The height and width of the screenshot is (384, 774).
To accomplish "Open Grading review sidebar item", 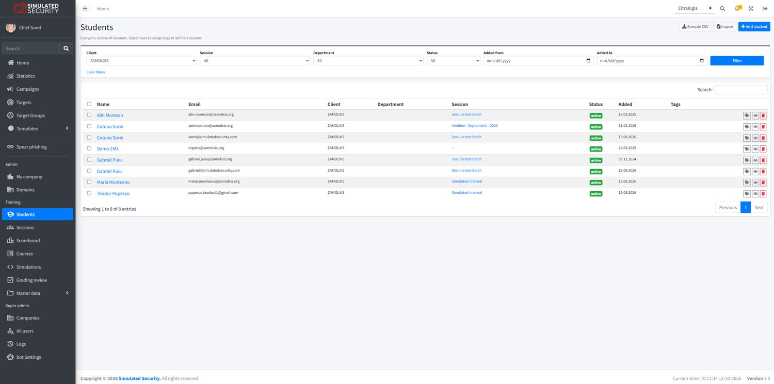I will 37,280.
